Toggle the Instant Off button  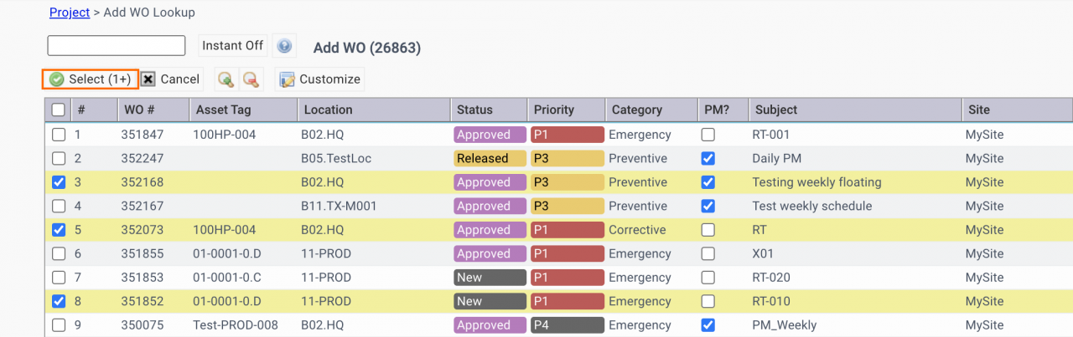233,46
